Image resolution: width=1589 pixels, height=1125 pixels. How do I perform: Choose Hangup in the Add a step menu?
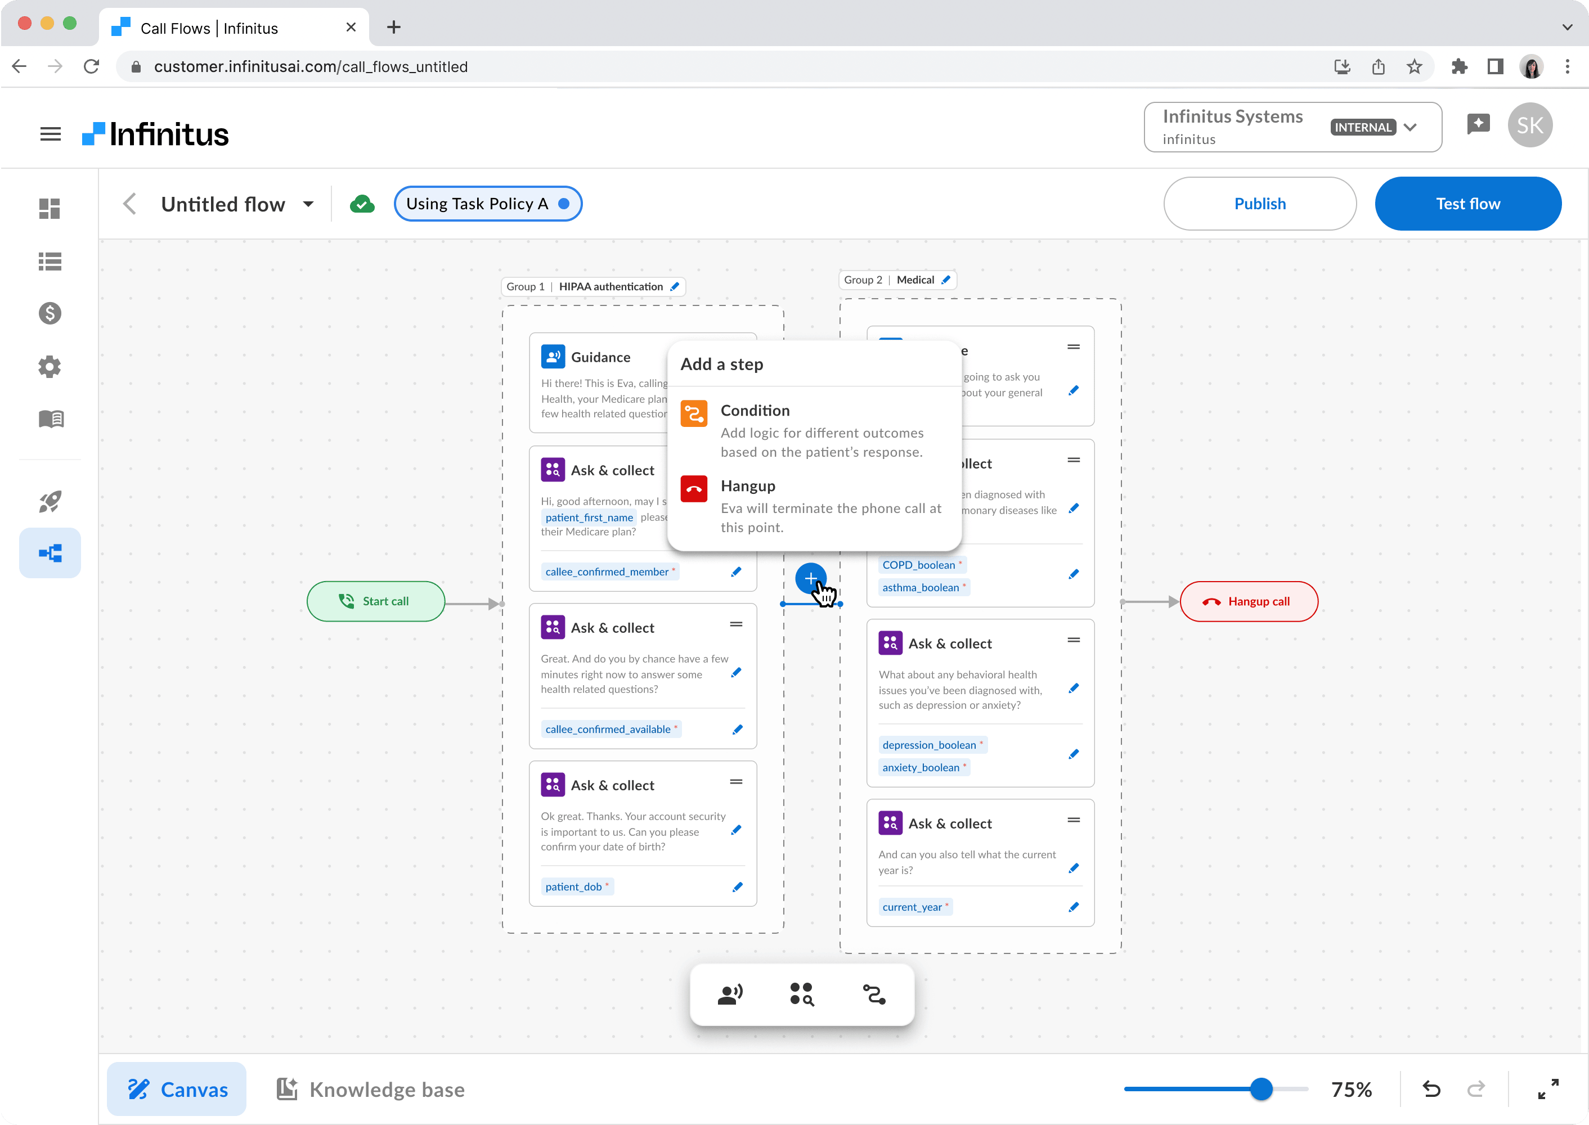[814, 506]
